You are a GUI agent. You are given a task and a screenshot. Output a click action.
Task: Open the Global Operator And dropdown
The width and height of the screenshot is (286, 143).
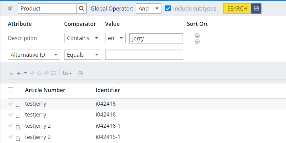[x=148, y=8]
